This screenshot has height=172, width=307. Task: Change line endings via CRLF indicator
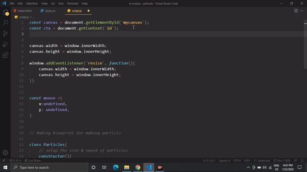(247, 161)
